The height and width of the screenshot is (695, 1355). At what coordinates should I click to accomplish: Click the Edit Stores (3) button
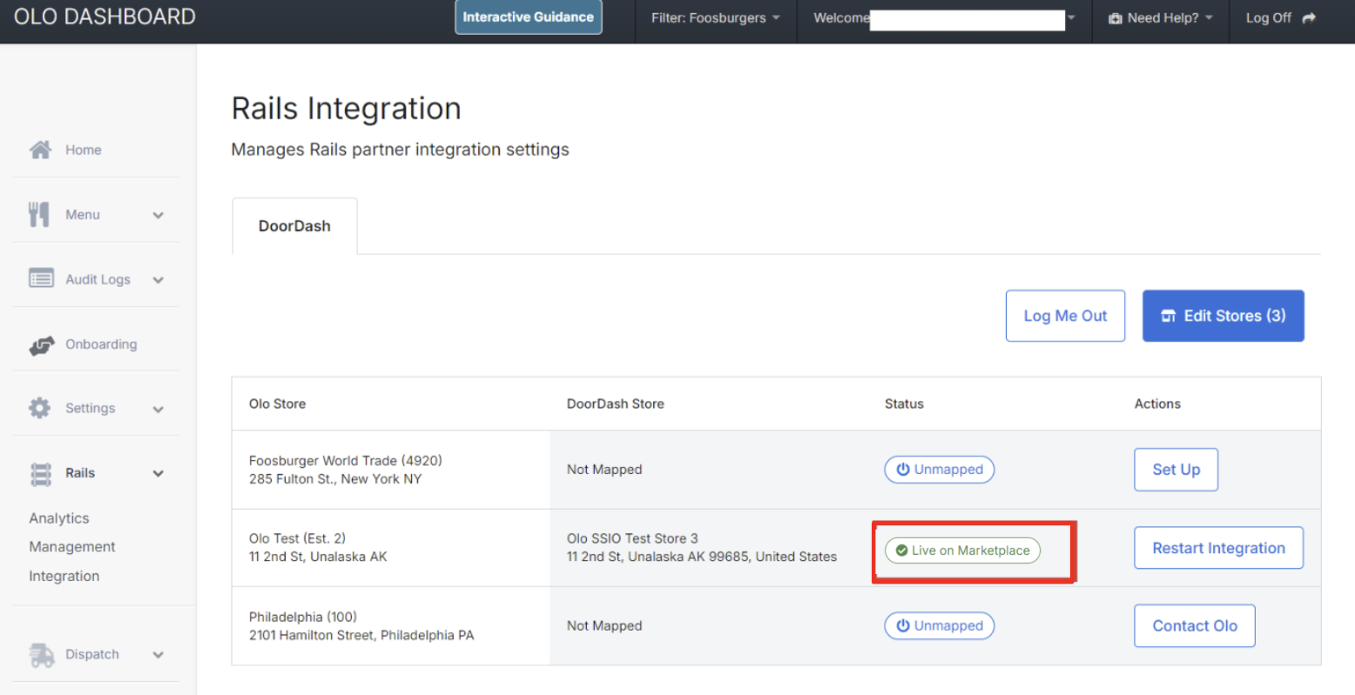pyautogui.click(x=1223, y=316)
